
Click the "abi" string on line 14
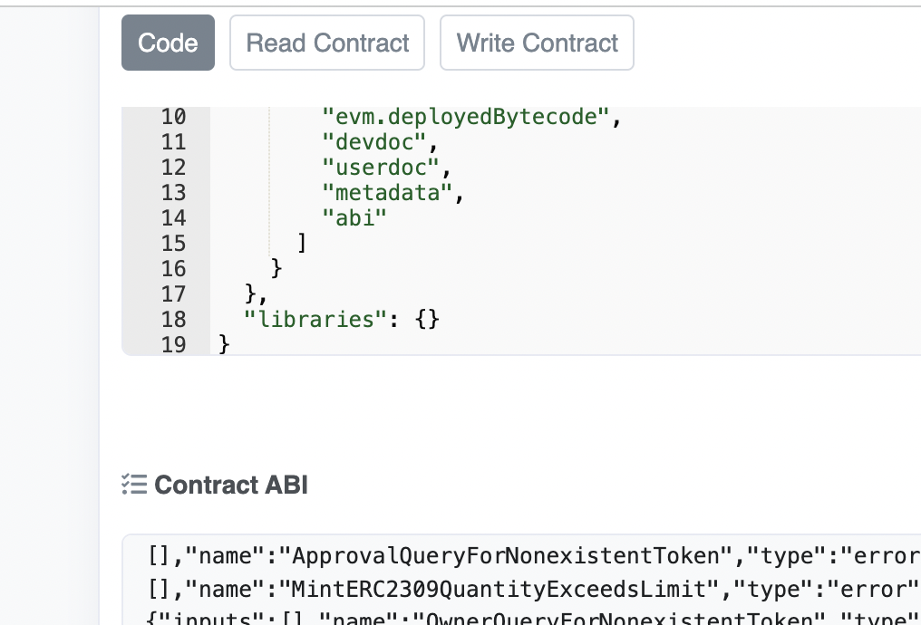click(354, 218)
